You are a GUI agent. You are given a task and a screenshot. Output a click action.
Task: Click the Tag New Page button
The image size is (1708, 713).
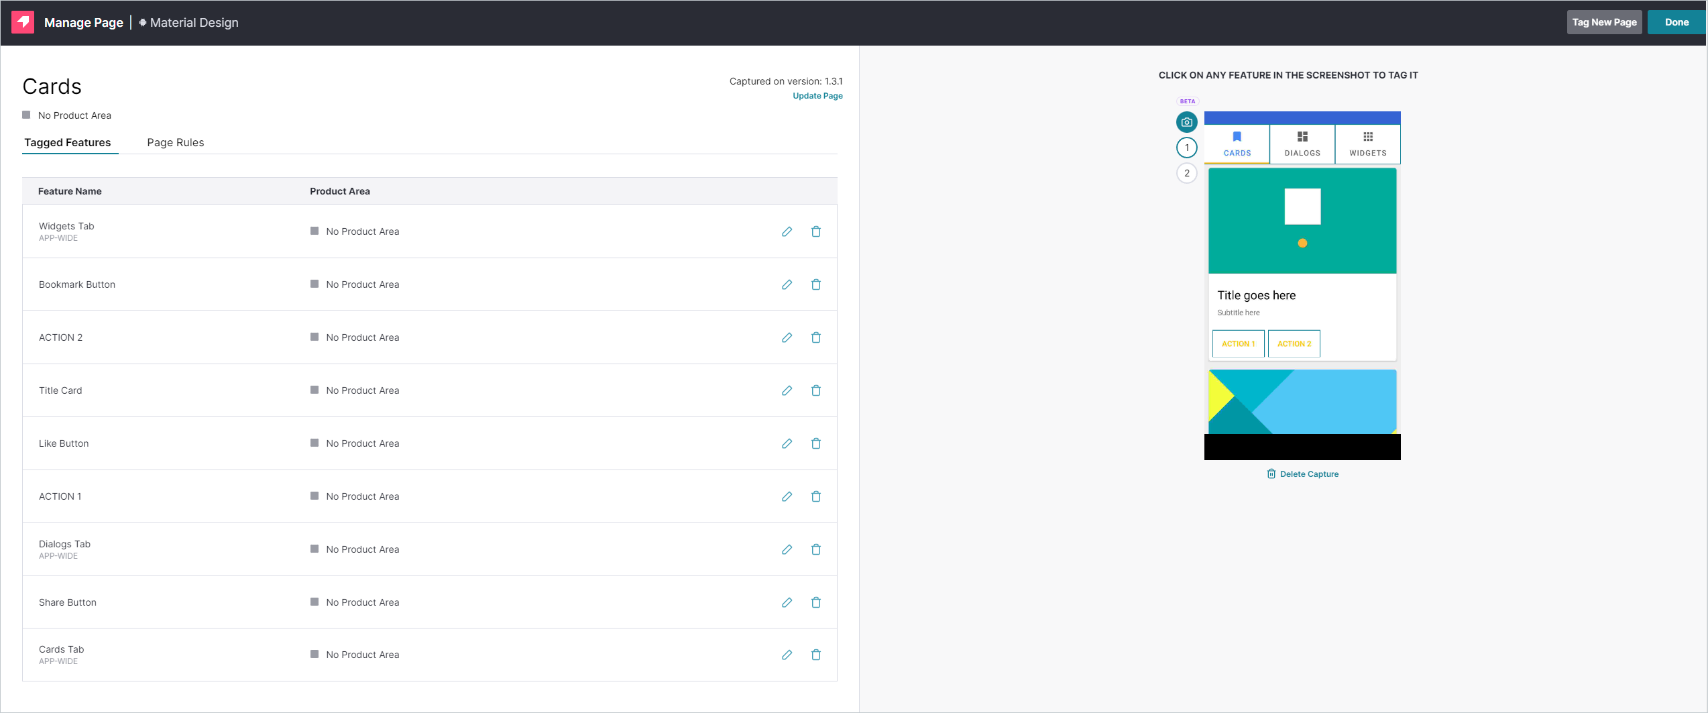click(1603, 22)
